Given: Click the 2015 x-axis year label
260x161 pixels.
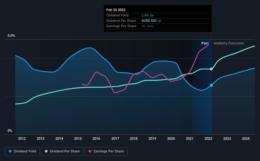Looking at the screenshot, I should pos(78,138).
